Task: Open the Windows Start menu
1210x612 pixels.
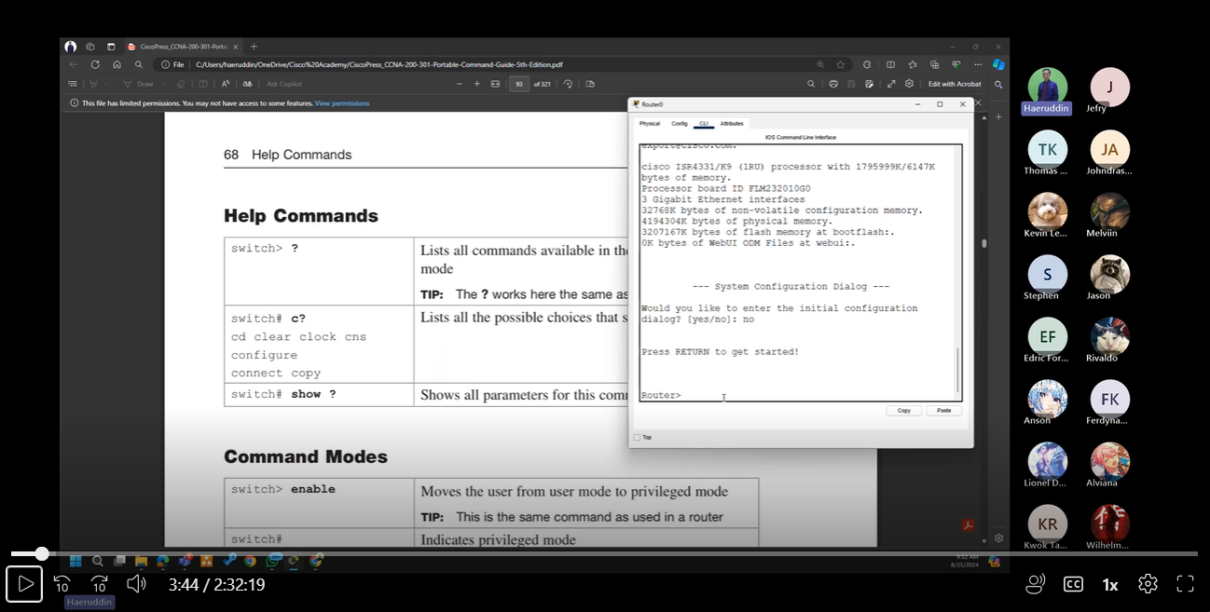Action: (76, 561)
